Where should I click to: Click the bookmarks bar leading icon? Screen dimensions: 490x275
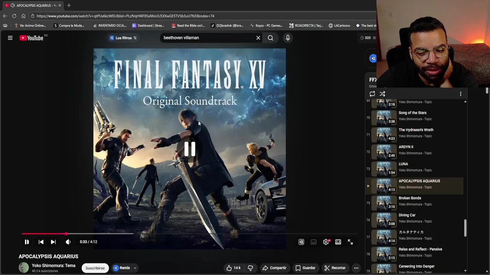[x=5, y=26]
